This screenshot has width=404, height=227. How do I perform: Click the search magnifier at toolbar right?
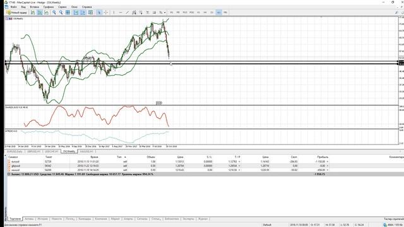396,13
